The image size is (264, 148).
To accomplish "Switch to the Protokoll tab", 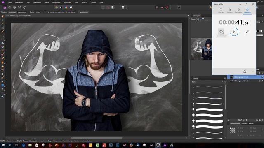I will tap(244, 123).
